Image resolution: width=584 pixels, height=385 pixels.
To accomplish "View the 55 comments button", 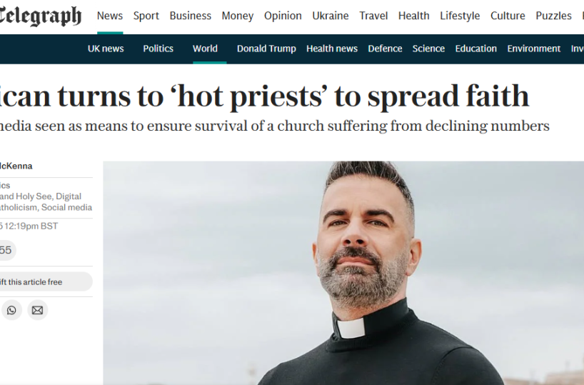I will [x=7, y=250].
